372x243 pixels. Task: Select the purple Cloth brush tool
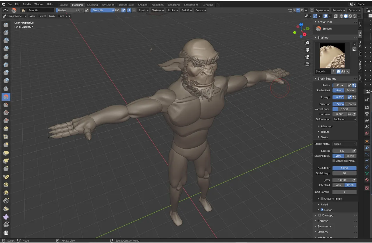[x=6, y=217]
